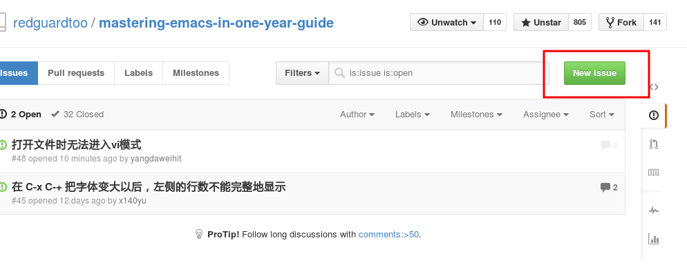Open the Wiki book icon in sidebar

click(653, 173)
